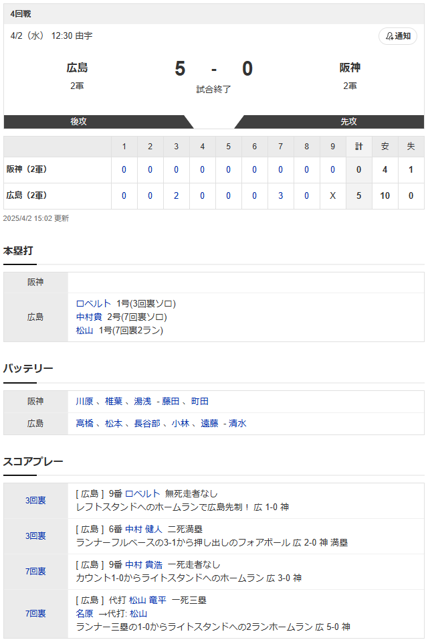
Task: Select Hiroshima 3rd inning score 2
Action: click(176, 196)
